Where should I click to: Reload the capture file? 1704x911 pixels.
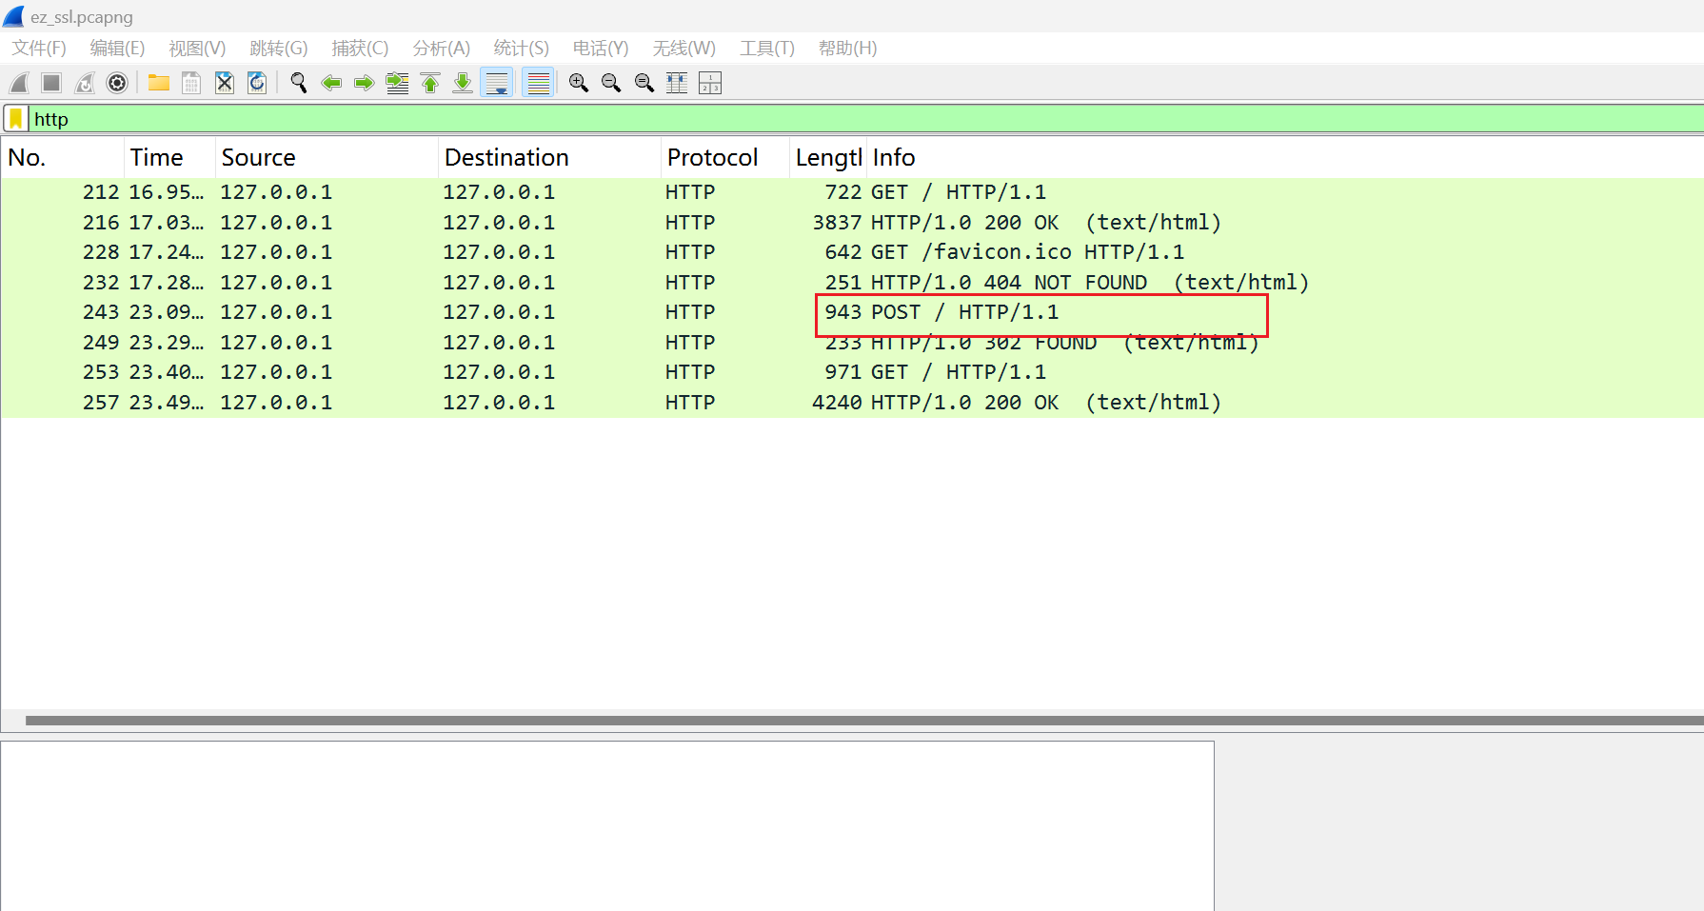tap(257, 84)
